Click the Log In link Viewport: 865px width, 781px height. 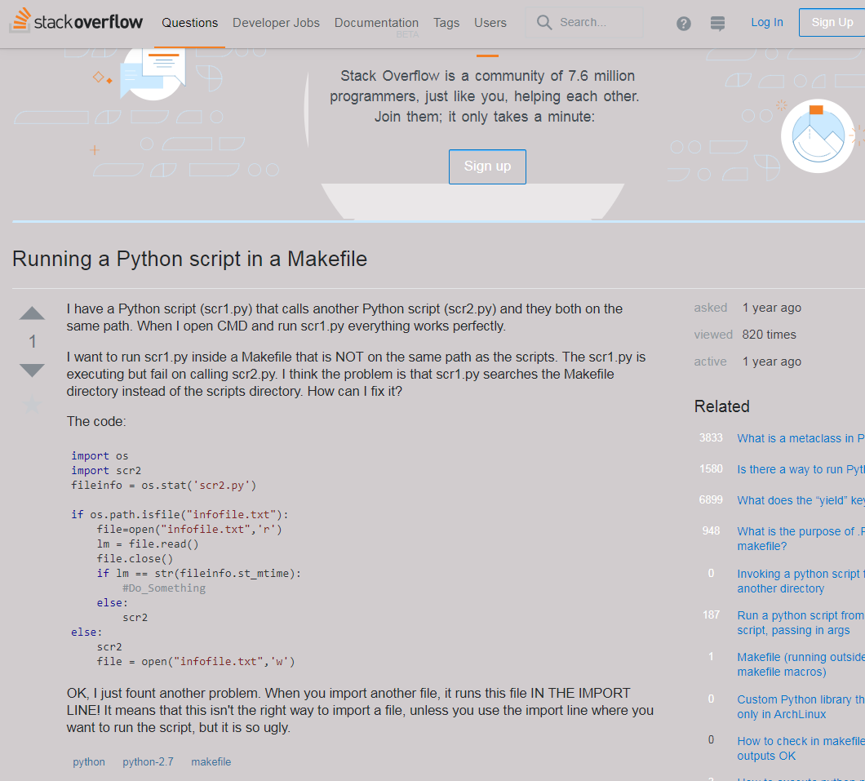pos(767,22)
